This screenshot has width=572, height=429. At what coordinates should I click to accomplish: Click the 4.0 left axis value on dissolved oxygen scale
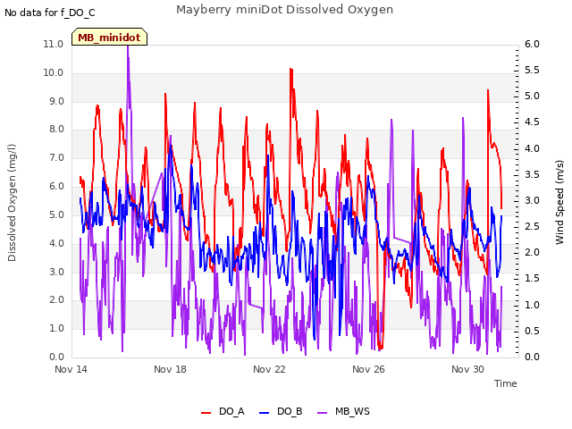tap(57, 243)
